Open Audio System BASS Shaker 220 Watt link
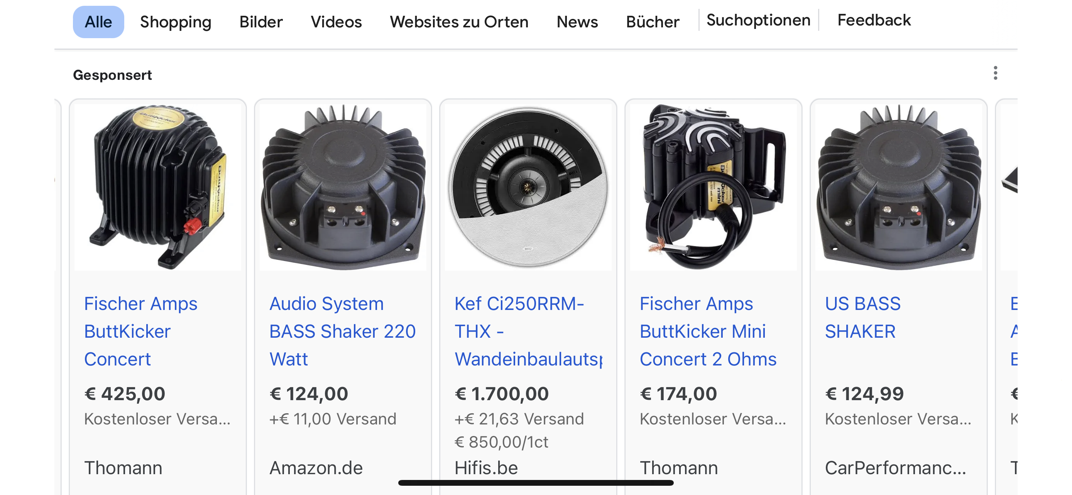Viewport: 1072px width, 495px height. pos(343,331)
